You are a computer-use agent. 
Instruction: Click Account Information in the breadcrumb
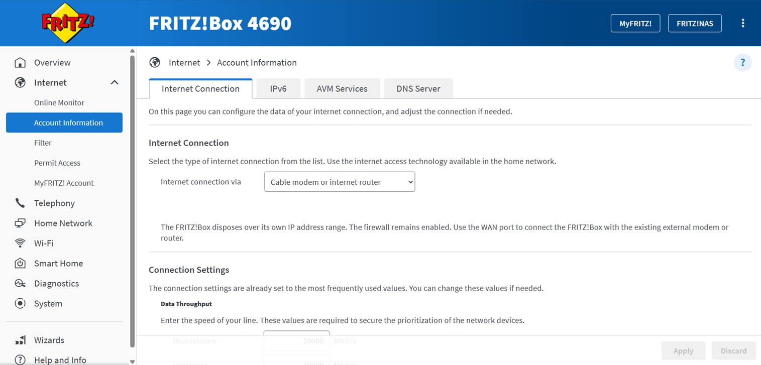[x=257, y=63]
